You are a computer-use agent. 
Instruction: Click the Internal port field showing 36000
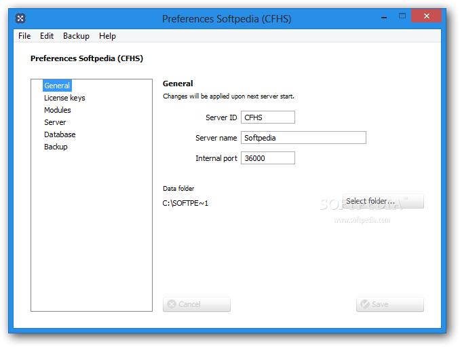coord(268,158)
